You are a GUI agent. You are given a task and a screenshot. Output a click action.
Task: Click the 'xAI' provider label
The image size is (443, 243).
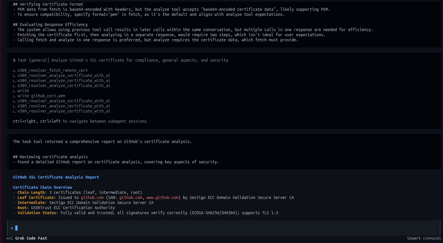(10, 238)
